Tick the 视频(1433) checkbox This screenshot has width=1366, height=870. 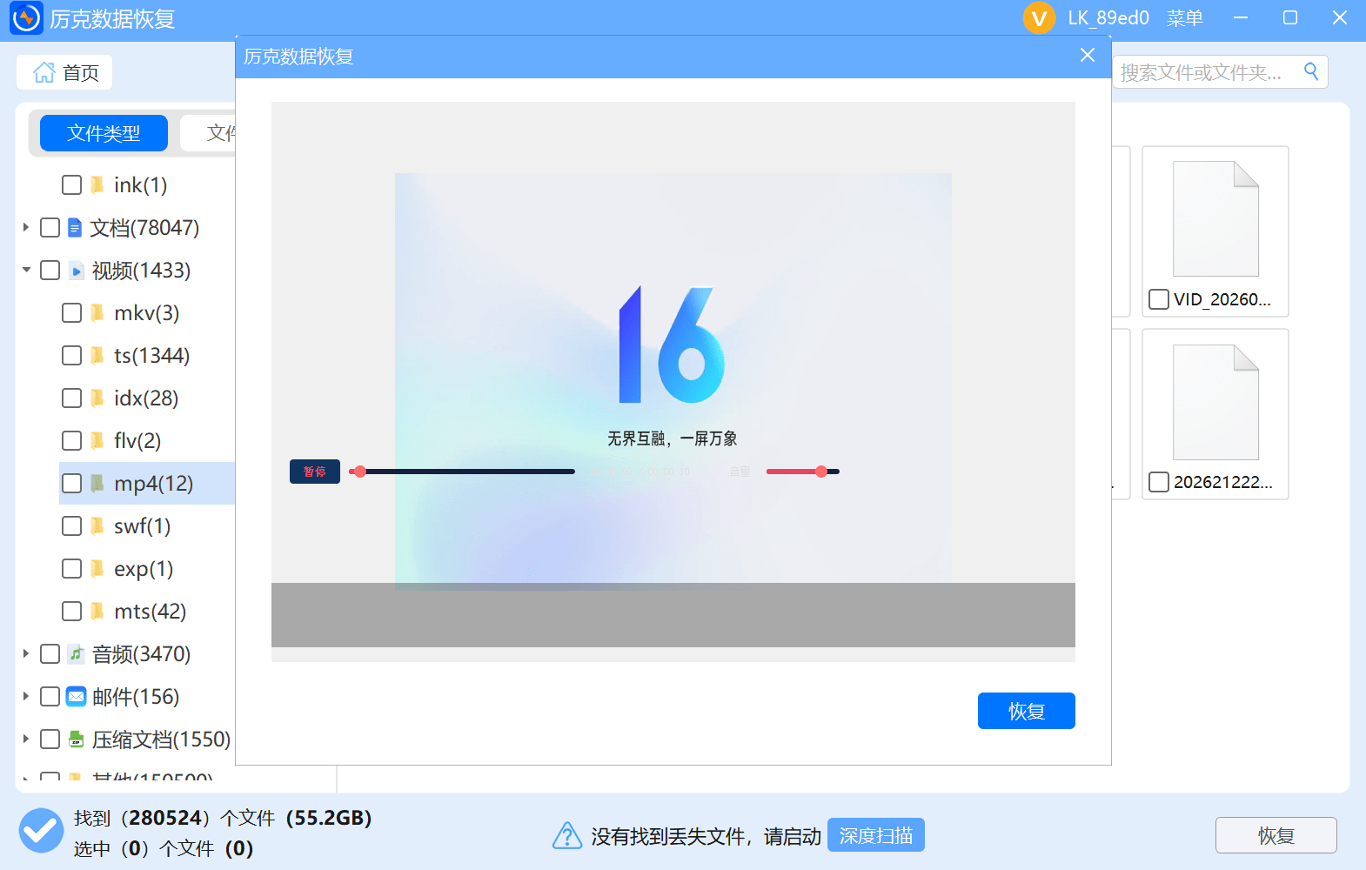click(x=50, y=271)
